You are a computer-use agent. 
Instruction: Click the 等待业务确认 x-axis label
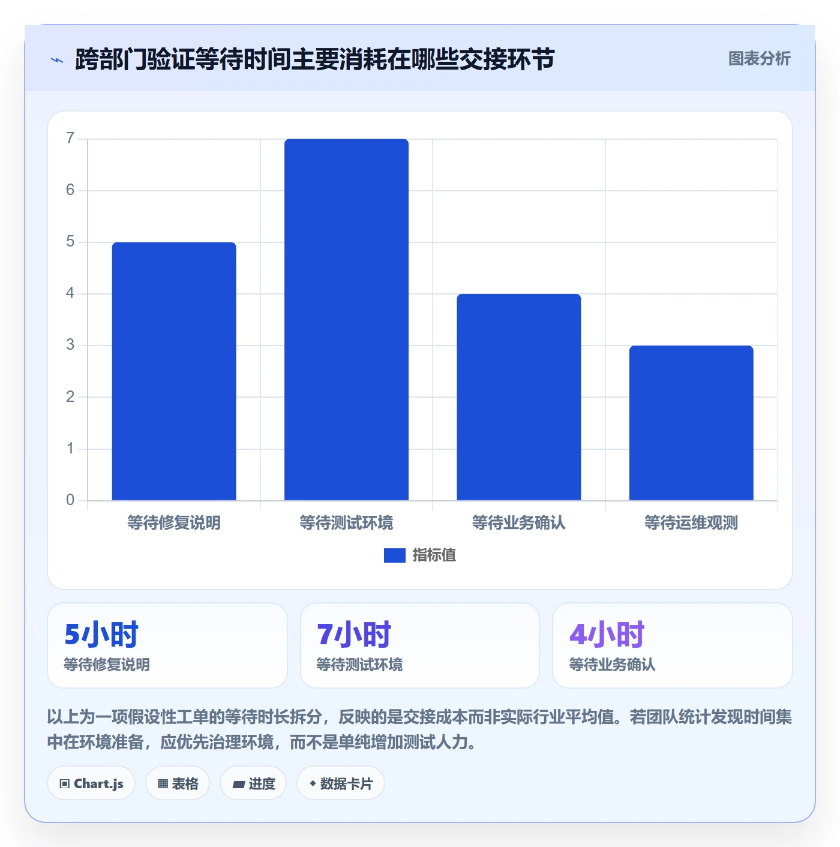(519, 523)
